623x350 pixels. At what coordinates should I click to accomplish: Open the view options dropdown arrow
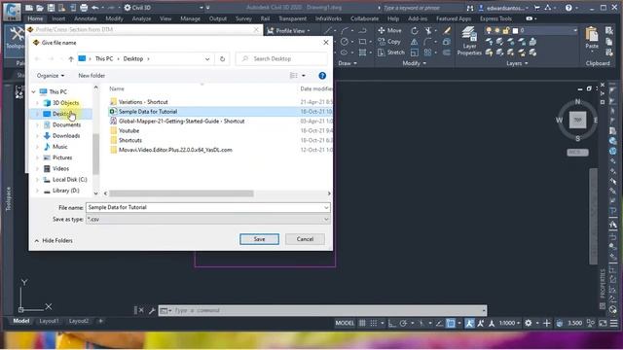pos(304,76)
